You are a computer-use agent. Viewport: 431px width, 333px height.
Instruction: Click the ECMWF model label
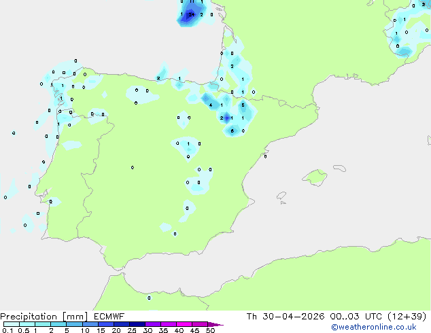(109, 317)
